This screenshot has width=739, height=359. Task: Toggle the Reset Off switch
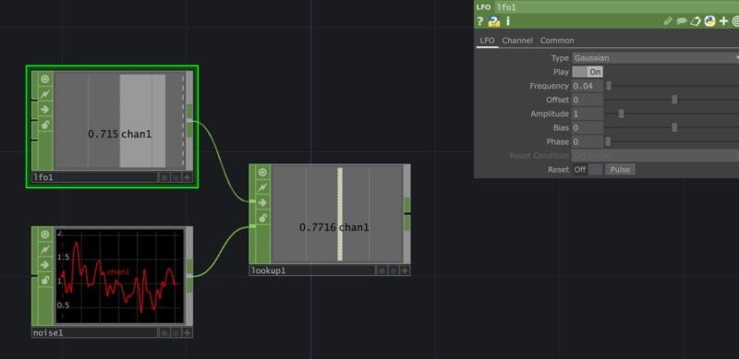click(x=588, y=170)
